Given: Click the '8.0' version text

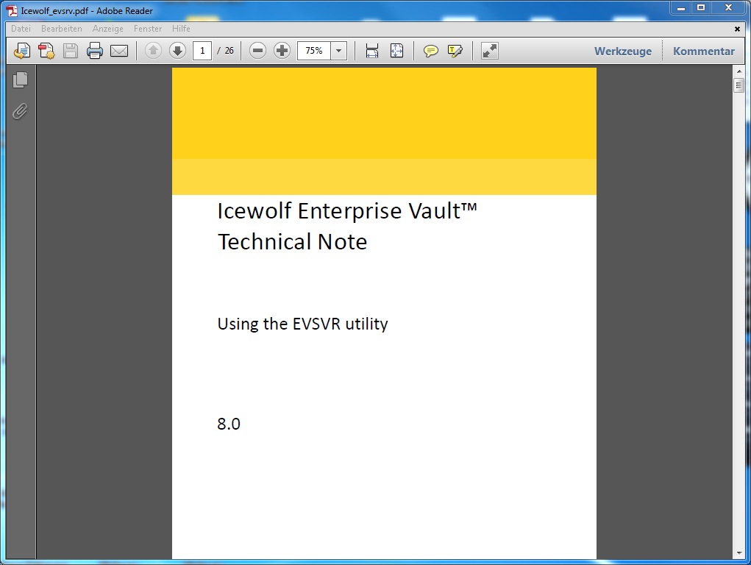Looking at the screenshot, I should [x=229, y=424].
